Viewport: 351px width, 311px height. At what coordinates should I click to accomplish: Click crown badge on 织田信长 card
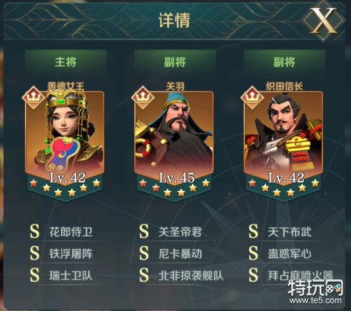click(x=252, y=97)
